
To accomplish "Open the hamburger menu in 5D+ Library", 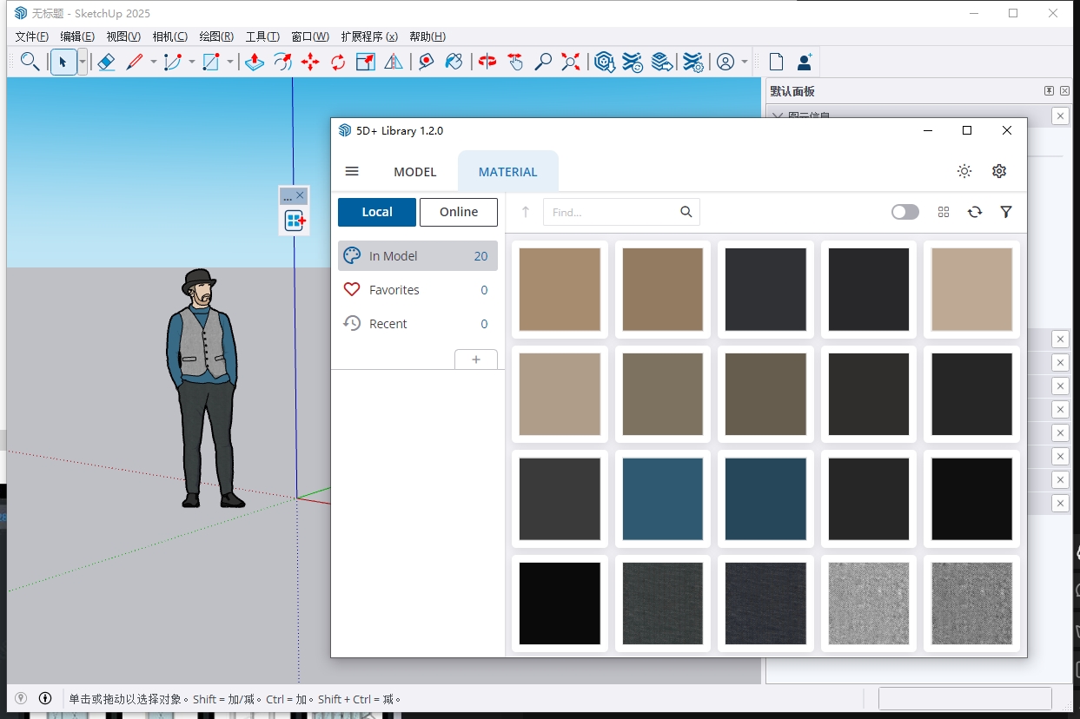I will coord(352,171).
